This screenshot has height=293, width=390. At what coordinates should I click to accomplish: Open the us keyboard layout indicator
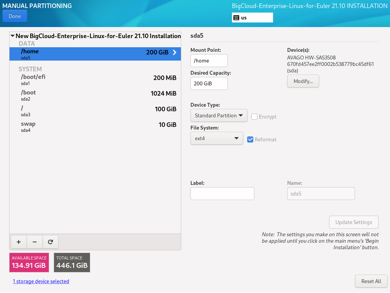pos(252,18)
